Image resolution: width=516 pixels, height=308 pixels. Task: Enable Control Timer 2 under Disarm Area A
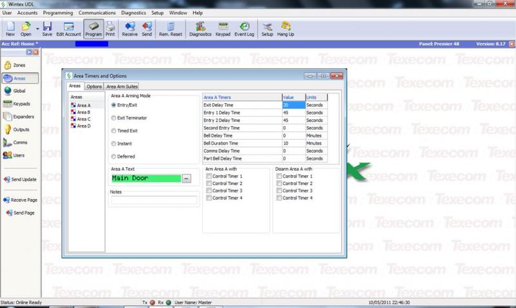(x=279, y=184)
